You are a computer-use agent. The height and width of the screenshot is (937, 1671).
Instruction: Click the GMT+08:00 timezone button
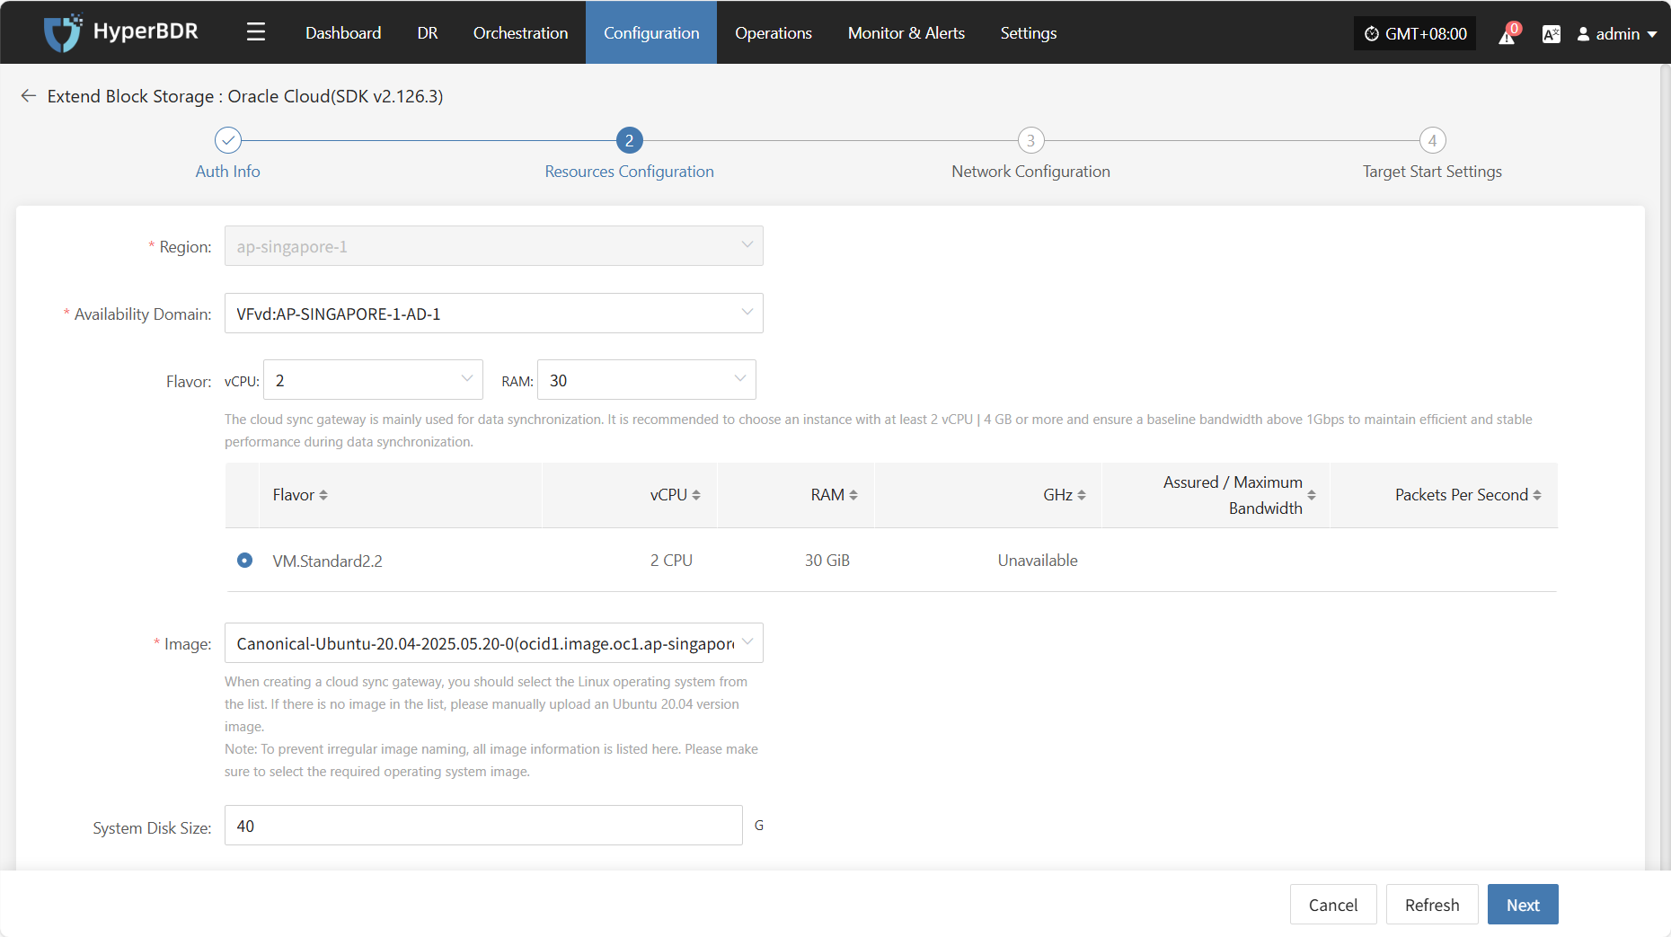pos(1415,34)
